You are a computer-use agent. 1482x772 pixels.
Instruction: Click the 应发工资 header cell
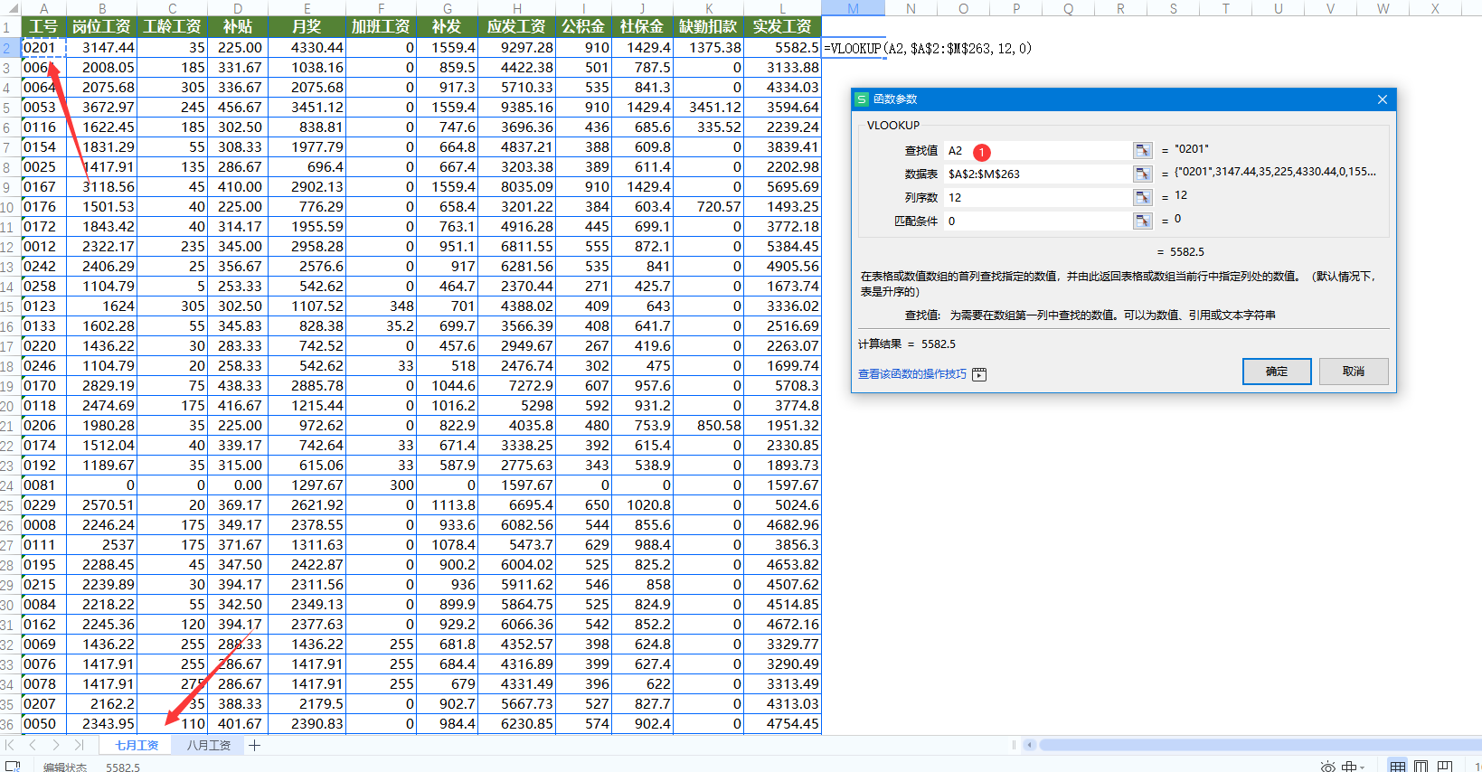[516, 27]
